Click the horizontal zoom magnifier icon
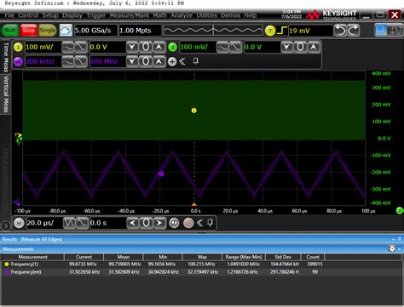 (x=174, y=223)
